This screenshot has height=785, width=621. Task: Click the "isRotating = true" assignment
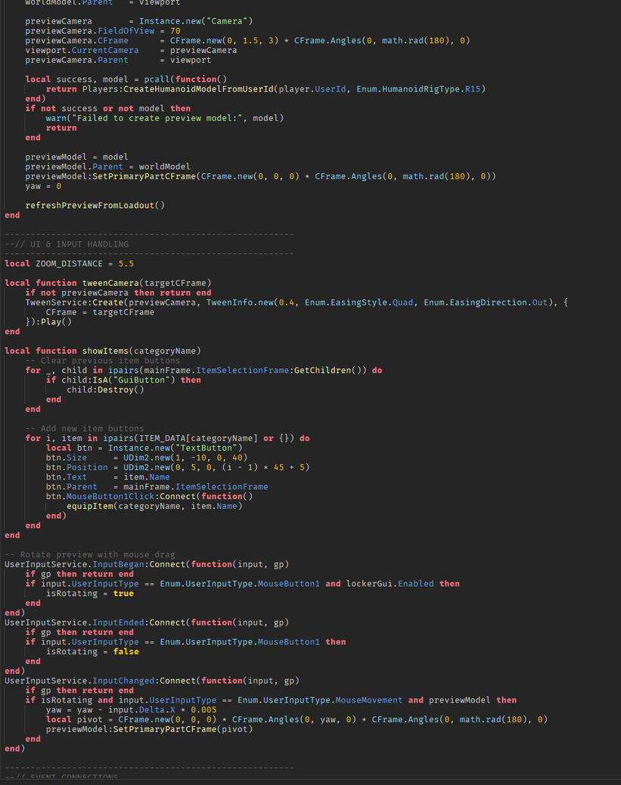pyautogui.click(x=90, y=594)
